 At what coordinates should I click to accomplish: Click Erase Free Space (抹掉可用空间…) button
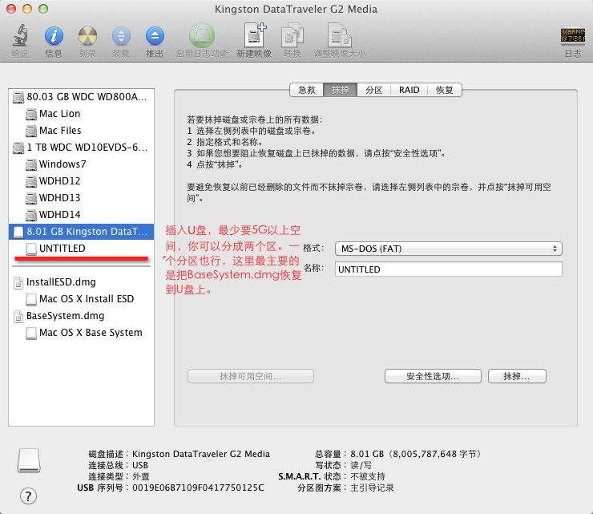[250, 376]
